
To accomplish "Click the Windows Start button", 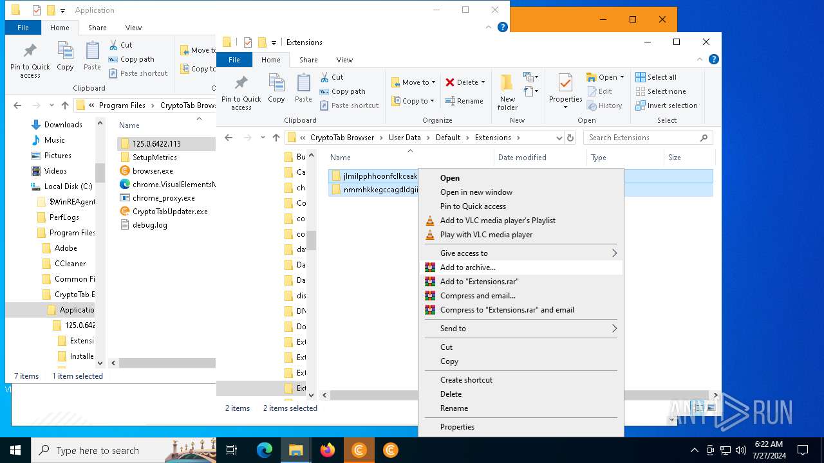I will [15, 450].
